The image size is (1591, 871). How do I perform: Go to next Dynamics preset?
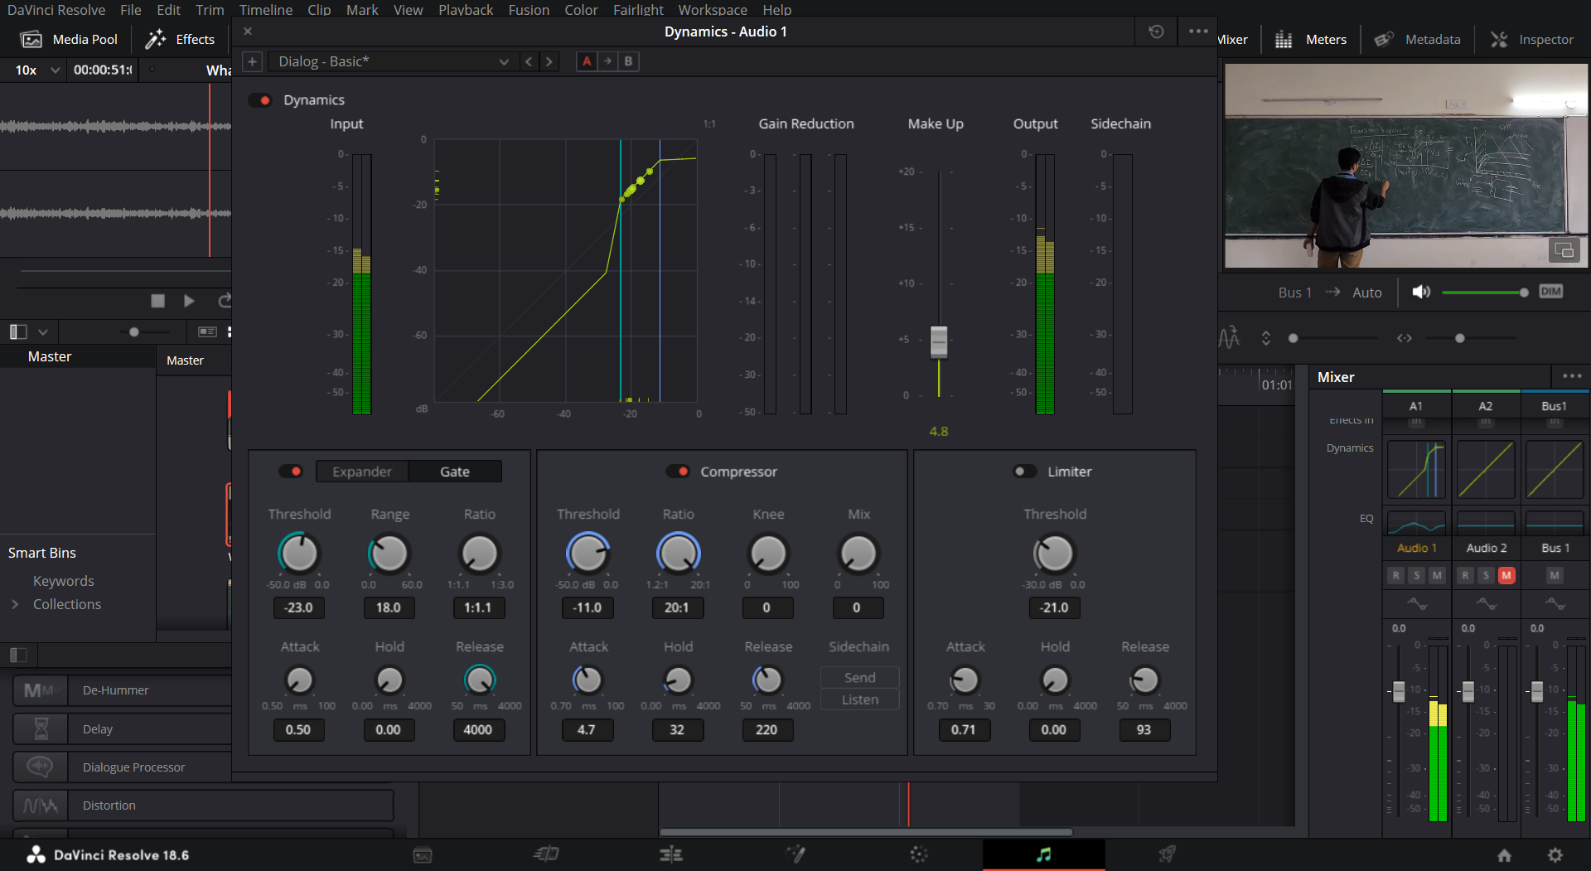(549, 61)
